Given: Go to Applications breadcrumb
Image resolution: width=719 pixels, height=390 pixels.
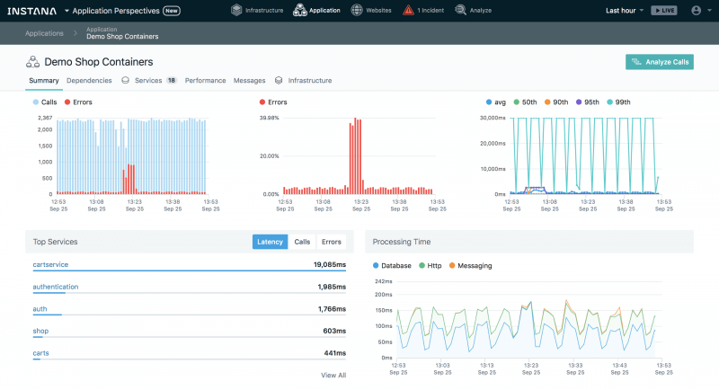Looking at the screenshot, I should coord(44,33).
